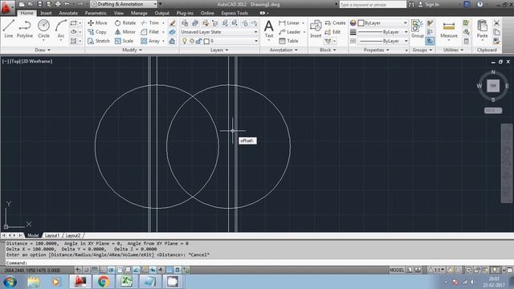Switch to the Annotate ribbon tab
This screenshot has height=289, width=514.
click(x=68, y=13)
